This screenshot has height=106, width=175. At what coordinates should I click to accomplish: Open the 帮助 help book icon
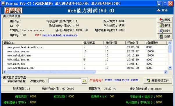(159, 10)
